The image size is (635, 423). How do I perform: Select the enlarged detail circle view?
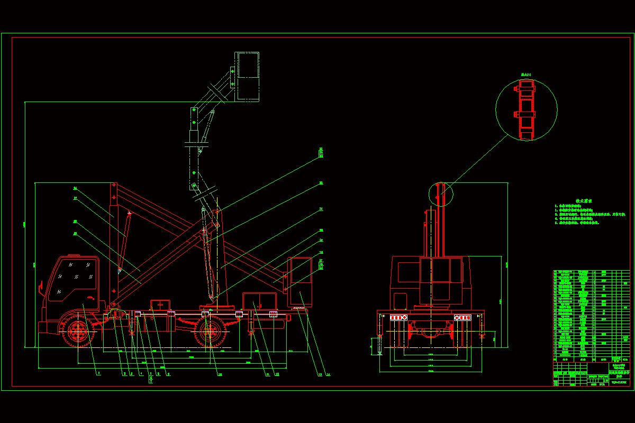[526, 109]
